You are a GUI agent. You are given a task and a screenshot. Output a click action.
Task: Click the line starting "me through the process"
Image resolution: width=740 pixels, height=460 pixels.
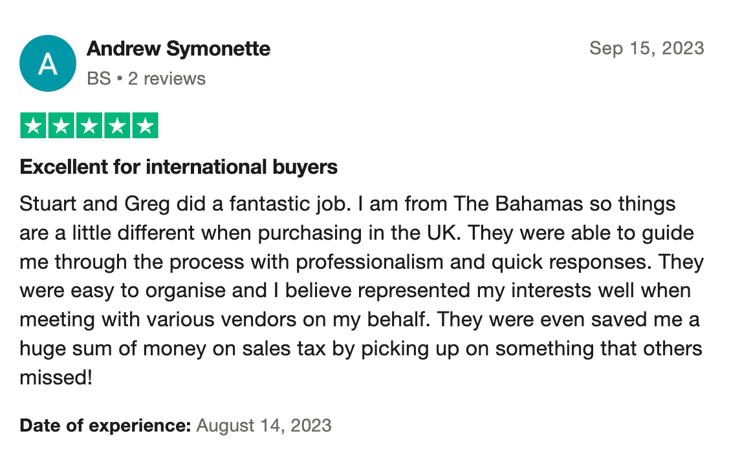click(362, 262)
